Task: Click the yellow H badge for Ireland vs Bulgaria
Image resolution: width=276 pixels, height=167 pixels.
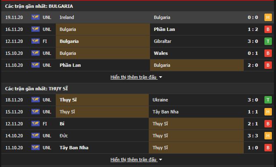Action: pos(268,17)
